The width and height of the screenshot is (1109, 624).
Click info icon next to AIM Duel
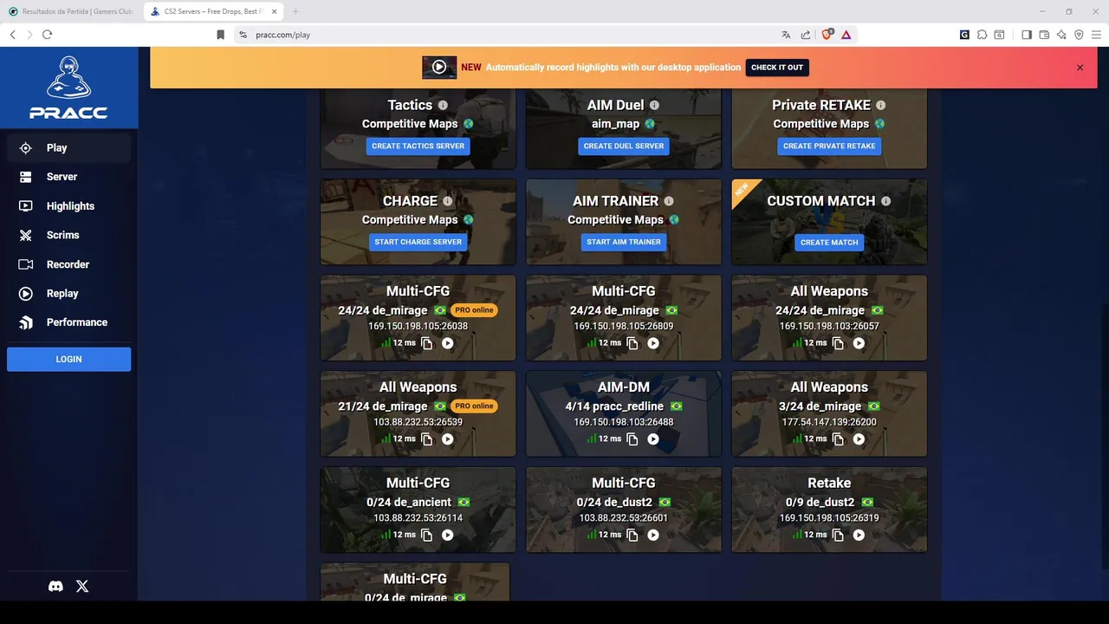click(654, 106)
